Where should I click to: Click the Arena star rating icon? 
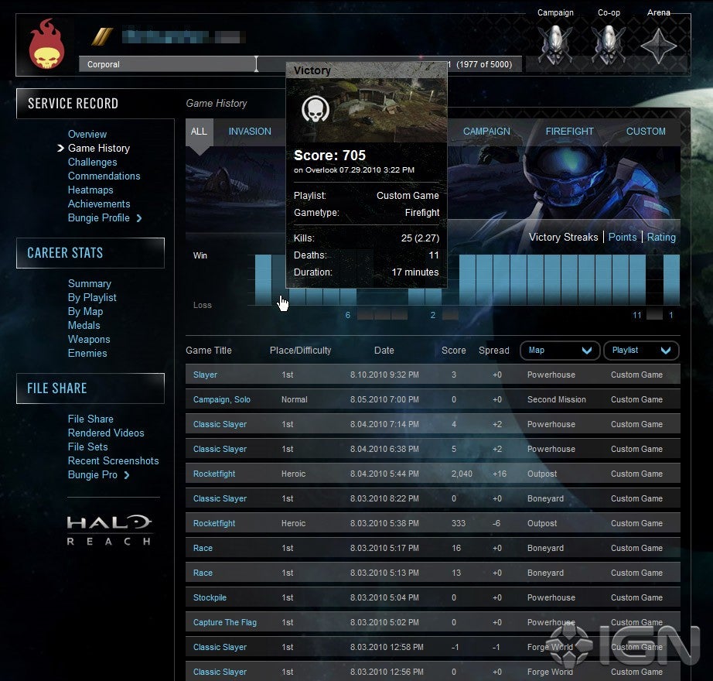(x=658, y=46)
